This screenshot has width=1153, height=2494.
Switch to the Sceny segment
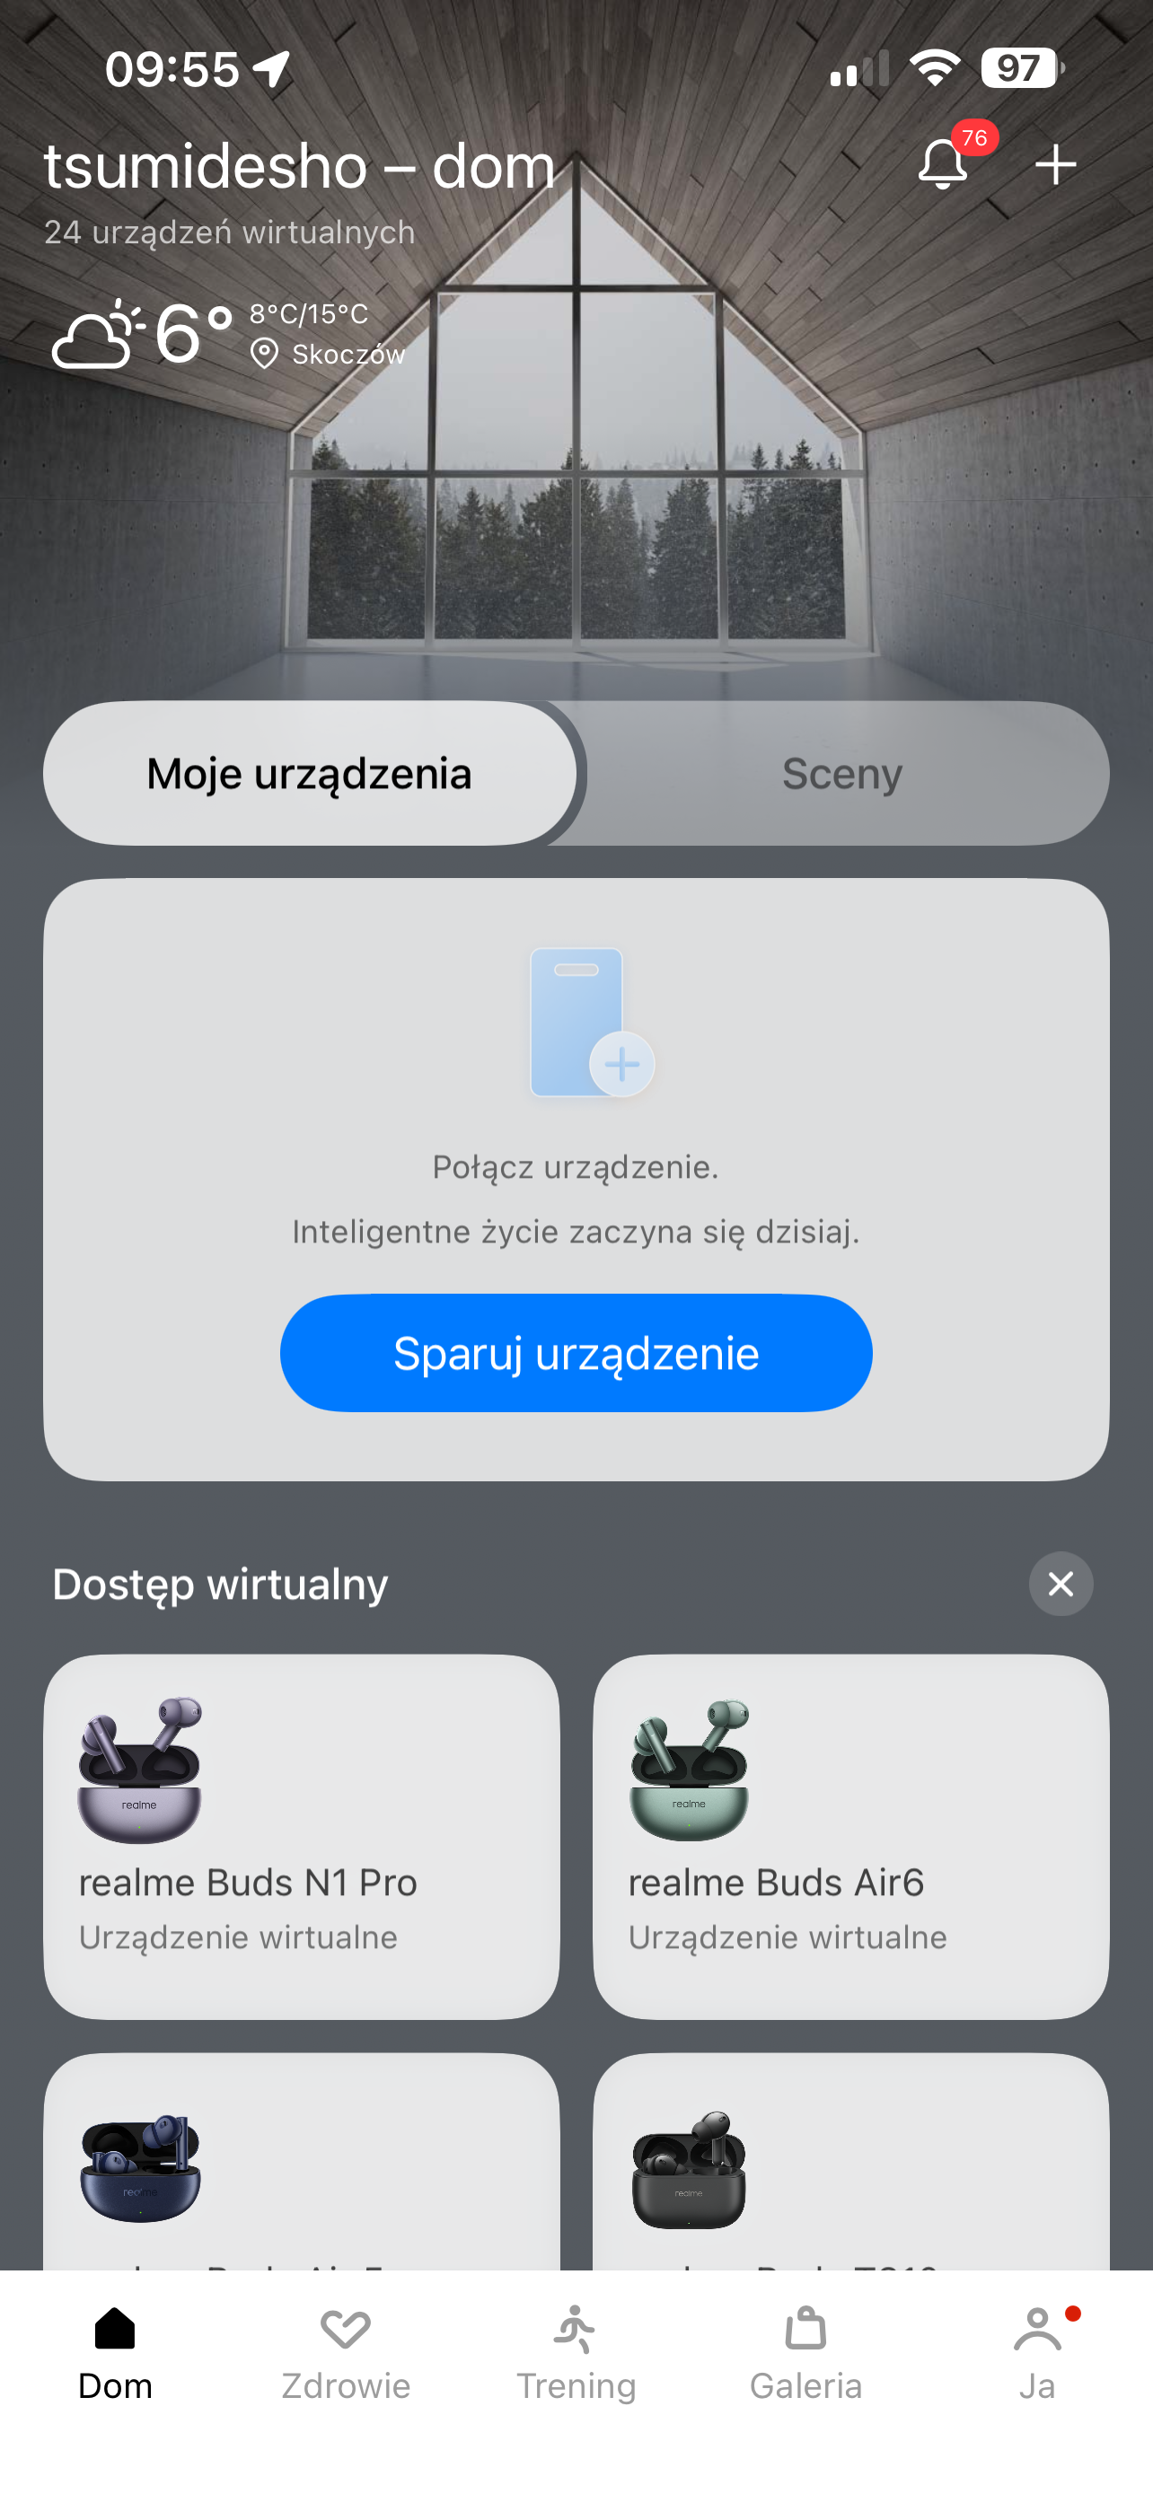click(842, 774)
